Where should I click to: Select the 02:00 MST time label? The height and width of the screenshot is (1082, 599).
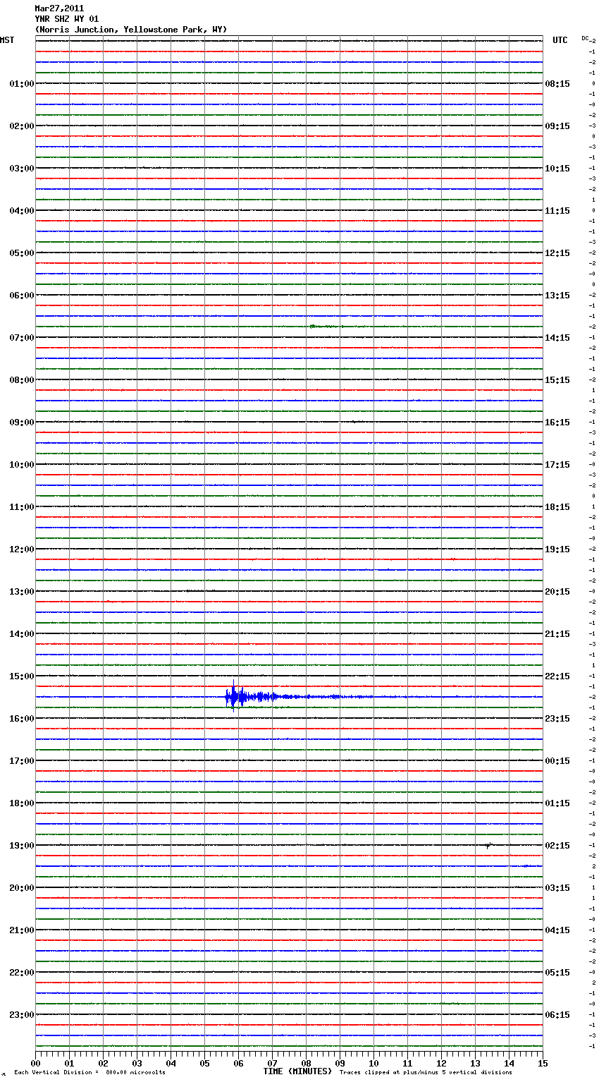tap(22, 126)
